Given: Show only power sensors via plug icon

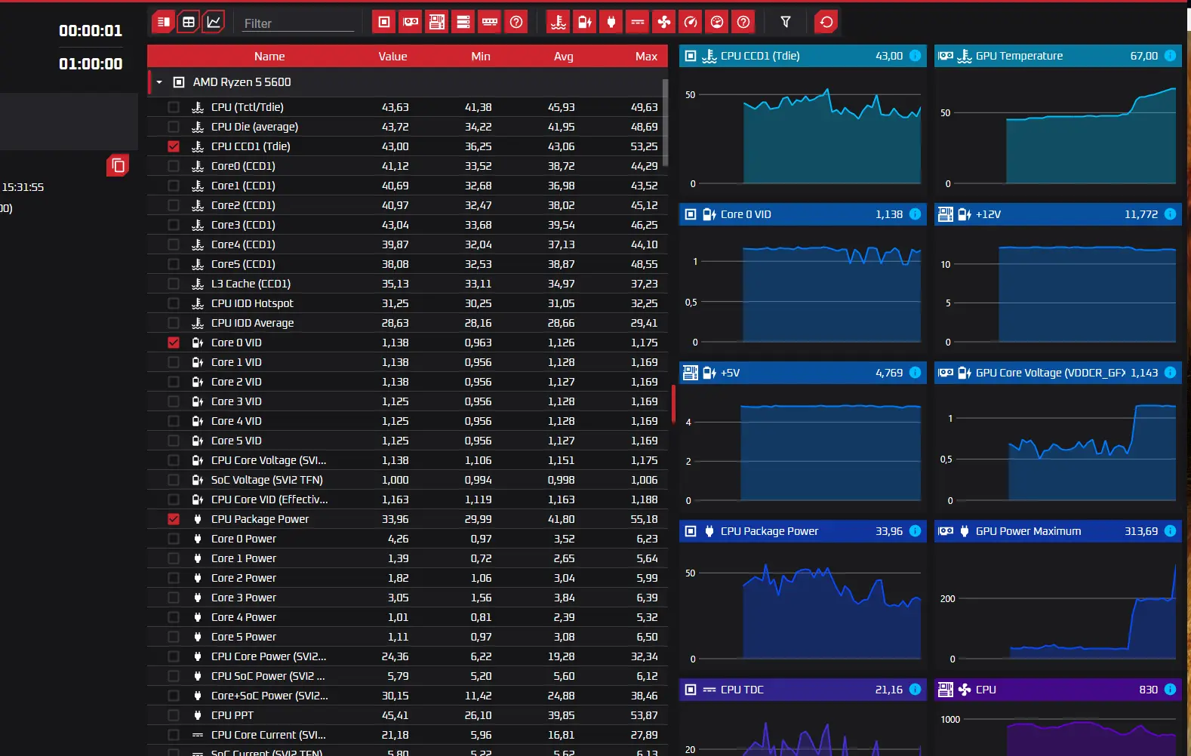Looking at the screenshot, I should (611, 22).
